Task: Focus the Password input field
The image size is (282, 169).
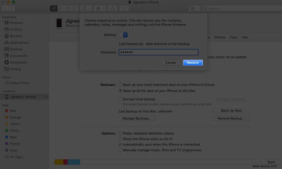Action: coord(159,52)
